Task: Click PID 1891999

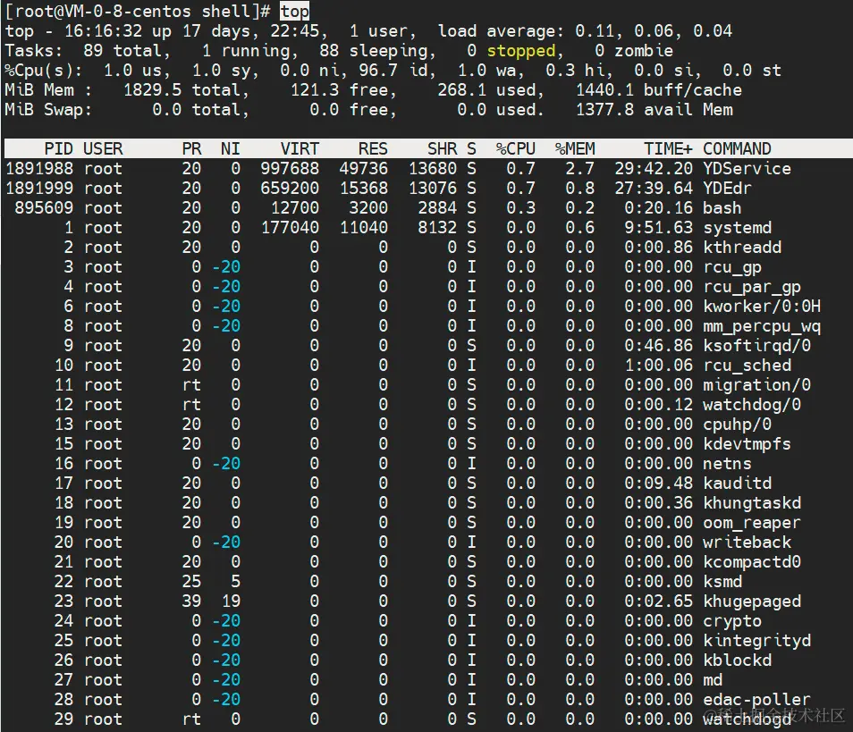Action: (39, 189)
